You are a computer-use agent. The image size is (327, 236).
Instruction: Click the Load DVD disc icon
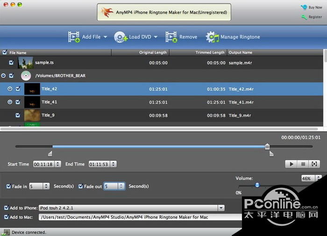coord(121,37)
